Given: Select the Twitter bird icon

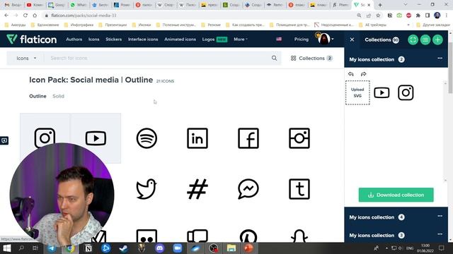Looking at the screenshot, I should coord(147,189).
